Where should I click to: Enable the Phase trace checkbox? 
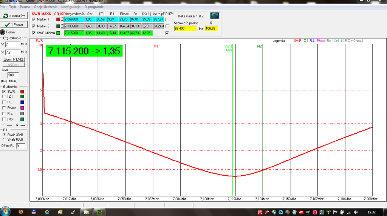(x=4, y=108)
